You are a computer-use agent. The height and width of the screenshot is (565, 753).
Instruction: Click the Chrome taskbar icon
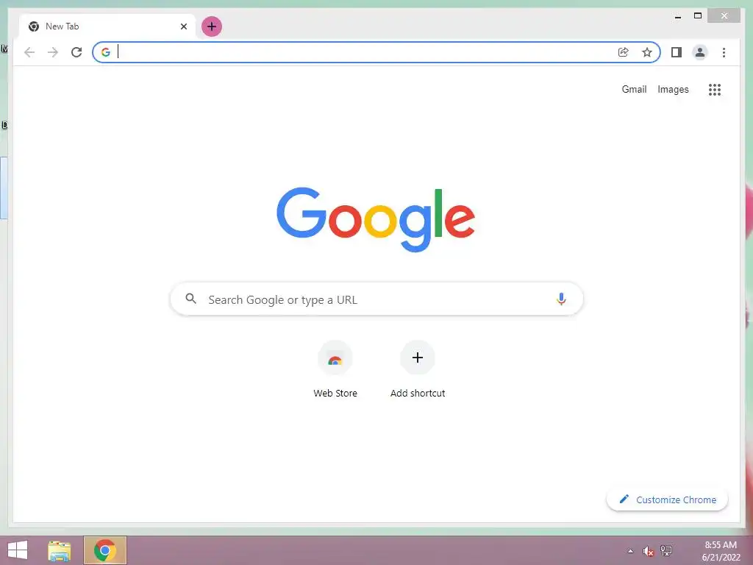tap(105, 550)
